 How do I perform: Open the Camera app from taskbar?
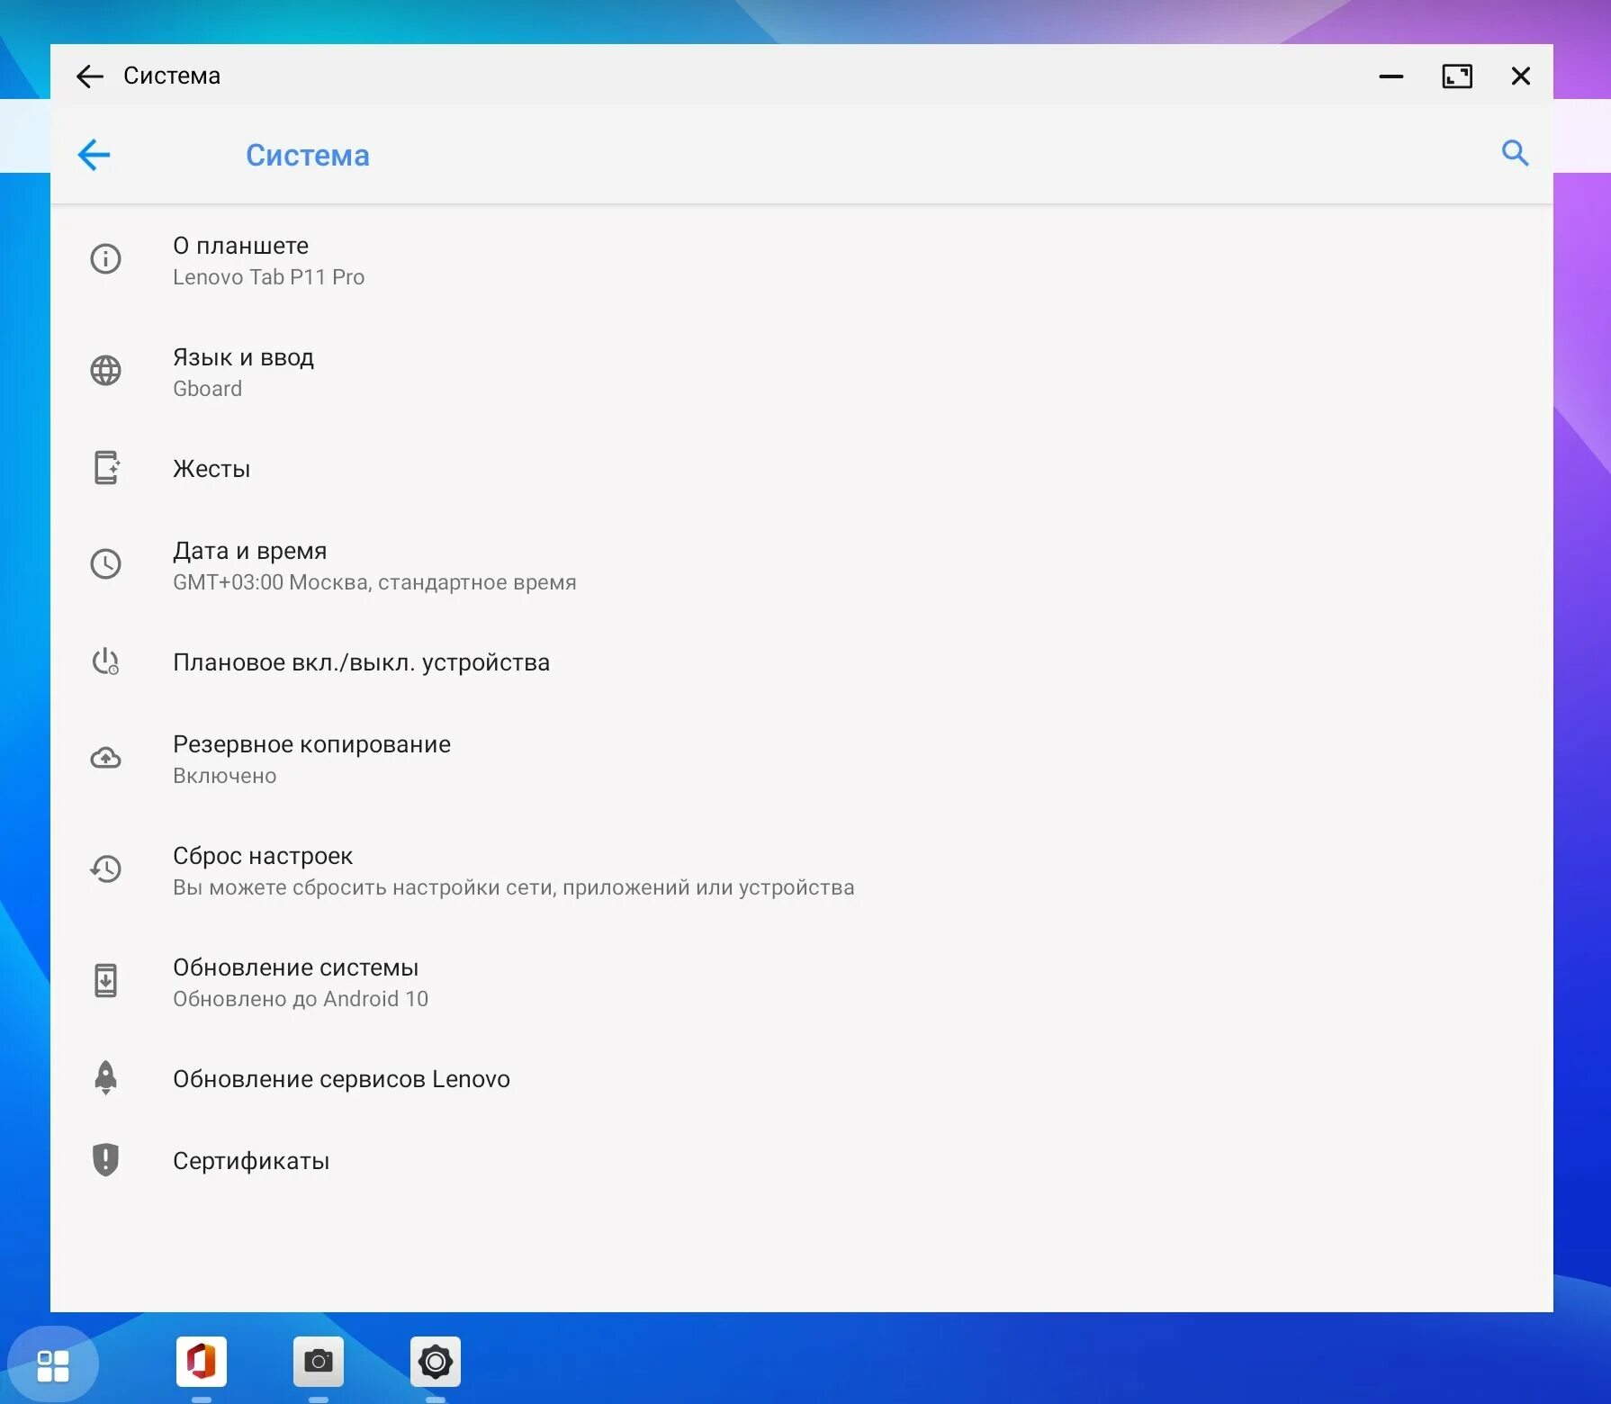[x=319, y=1362]
